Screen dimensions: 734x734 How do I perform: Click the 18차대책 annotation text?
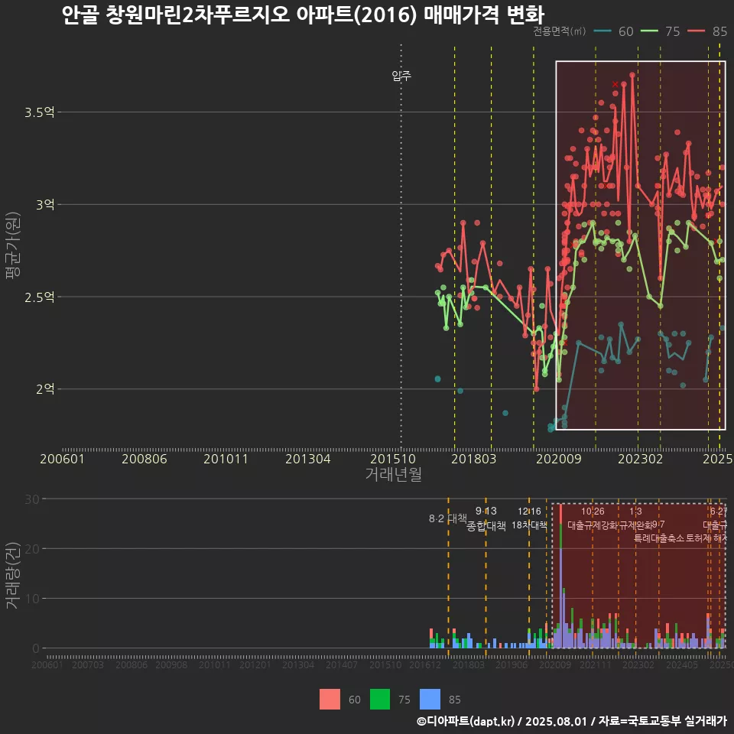(529, 525)
